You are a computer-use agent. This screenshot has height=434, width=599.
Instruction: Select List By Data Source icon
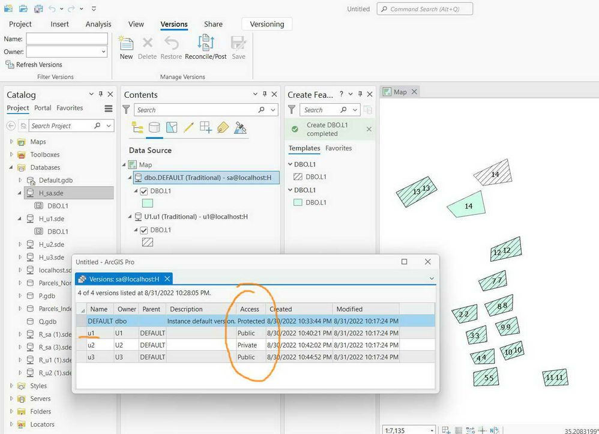(x=154, y=127)
